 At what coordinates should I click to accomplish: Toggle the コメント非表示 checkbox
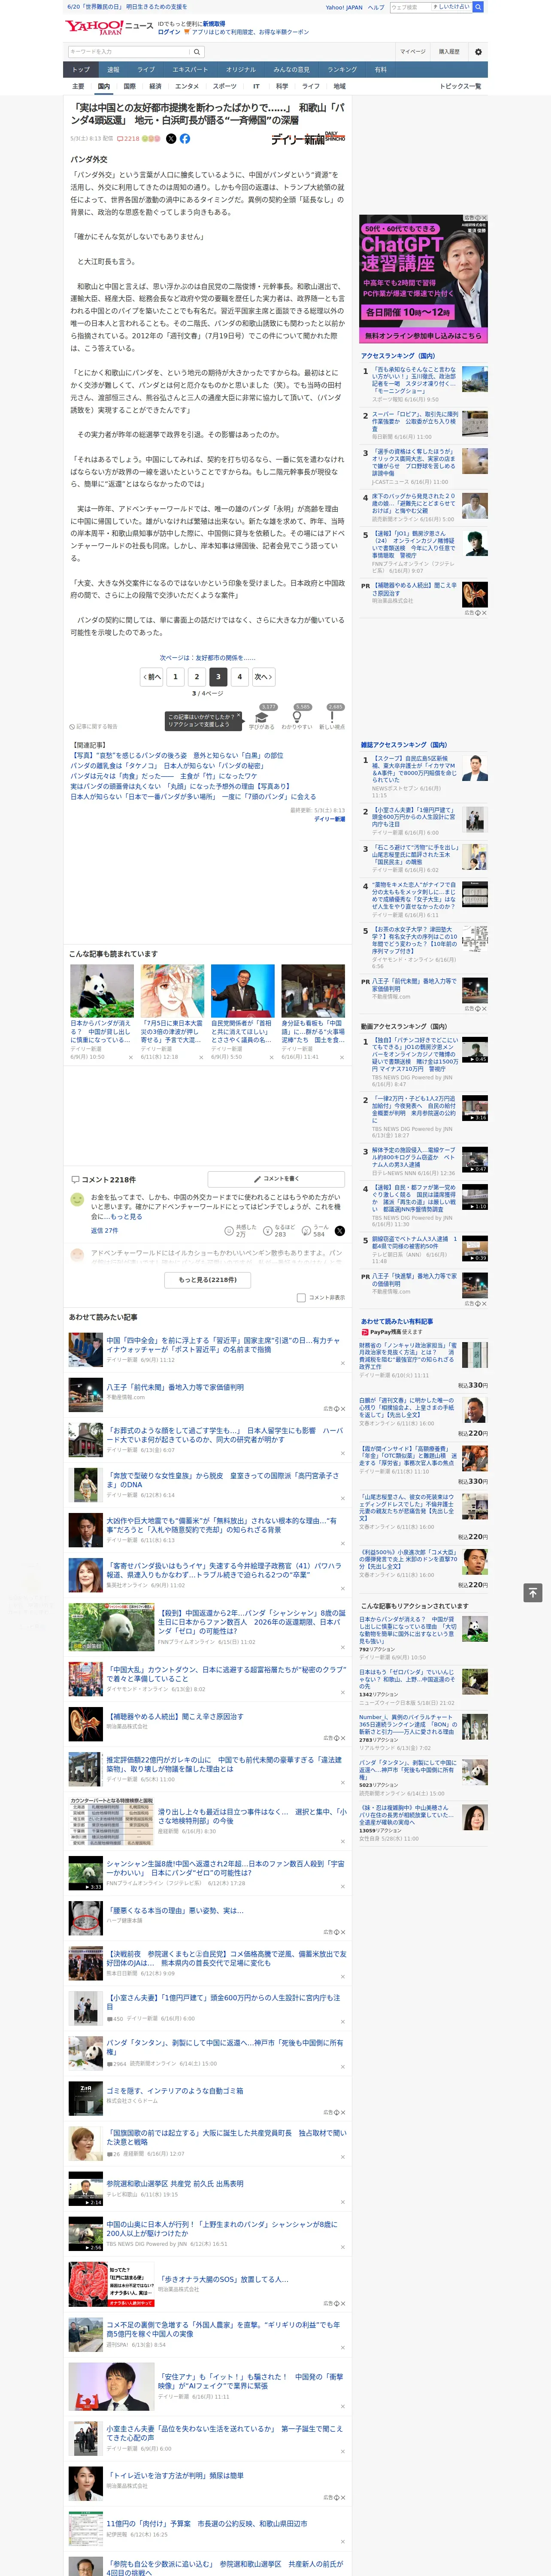tap(301, 1298)
